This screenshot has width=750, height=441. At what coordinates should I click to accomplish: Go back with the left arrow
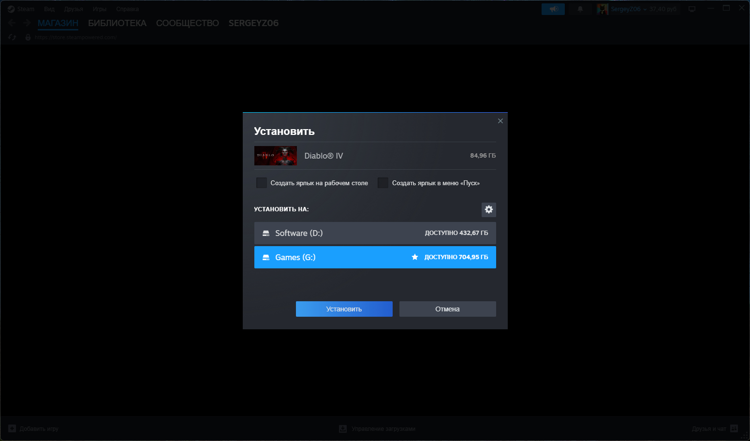(x=12, y=23)
